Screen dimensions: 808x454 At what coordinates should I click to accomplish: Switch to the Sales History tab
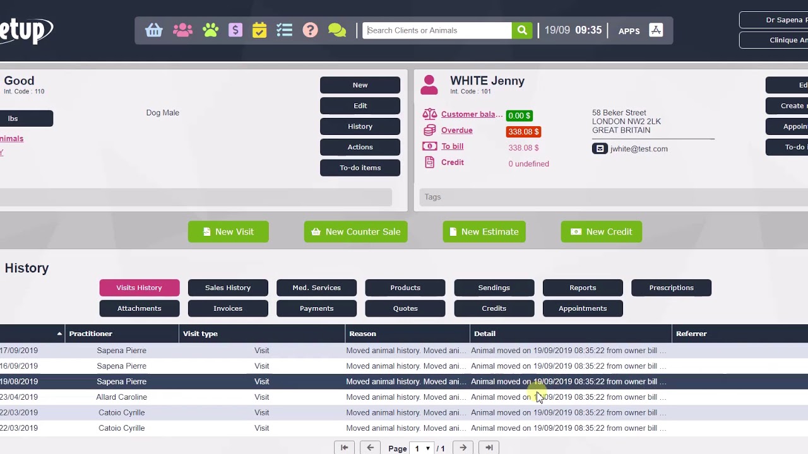coord(228,288)
